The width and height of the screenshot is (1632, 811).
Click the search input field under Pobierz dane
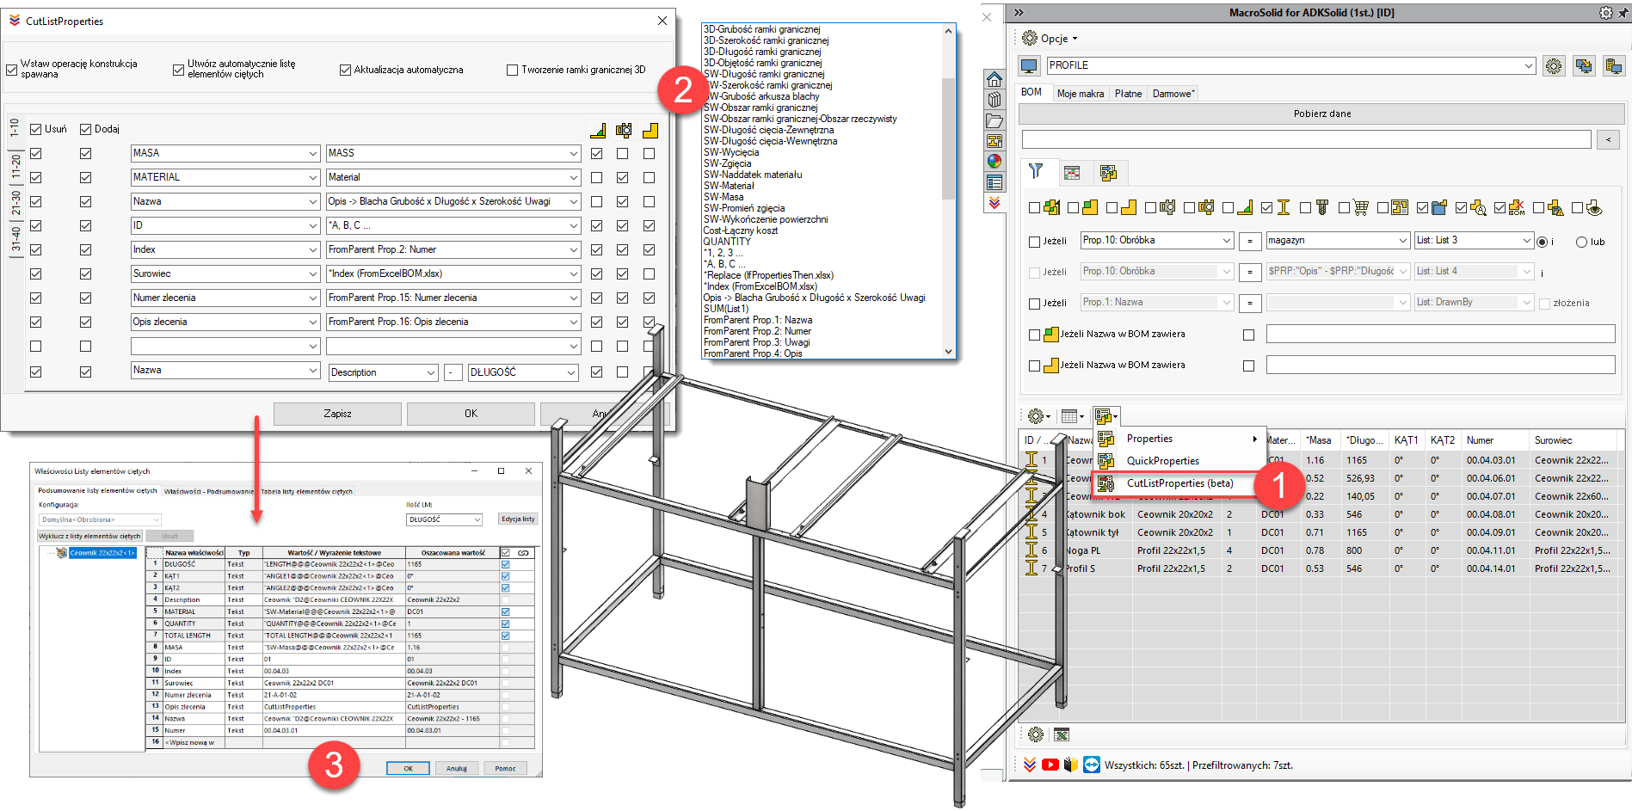click(x=1306, y=139)
